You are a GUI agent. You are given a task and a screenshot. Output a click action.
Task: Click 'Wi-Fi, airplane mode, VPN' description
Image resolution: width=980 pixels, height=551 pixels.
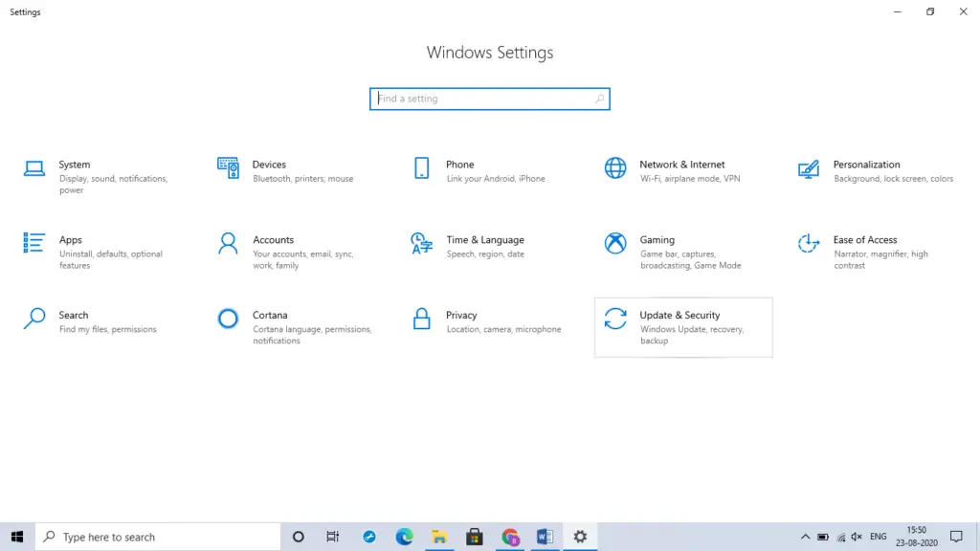point(690,179)
